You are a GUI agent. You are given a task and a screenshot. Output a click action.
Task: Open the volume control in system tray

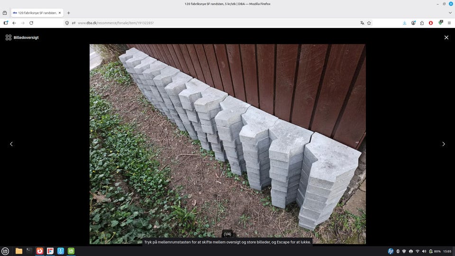(424, 251)
